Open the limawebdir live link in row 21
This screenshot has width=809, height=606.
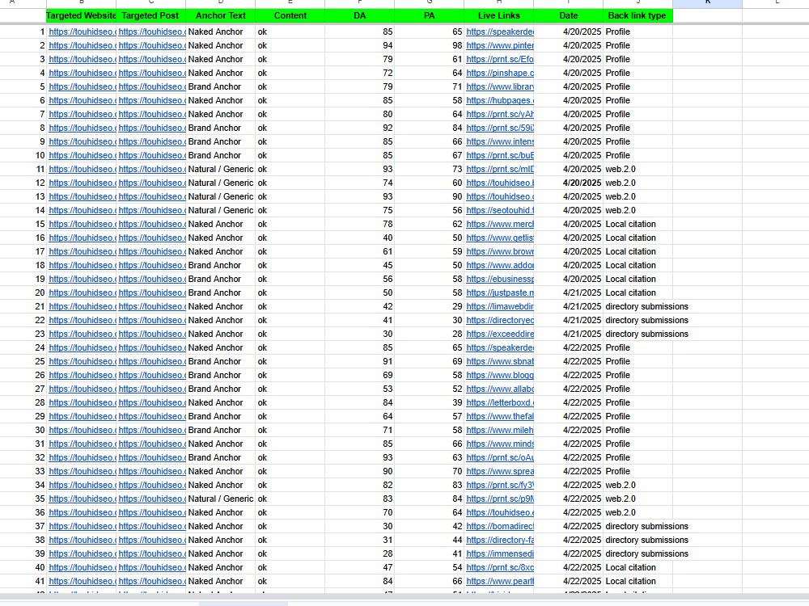500,306
